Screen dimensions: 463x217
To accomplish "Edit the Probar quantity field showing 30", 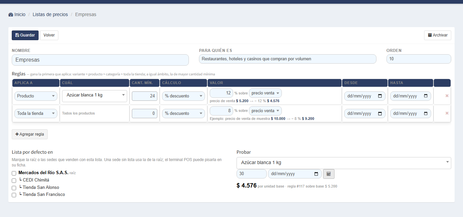I will click(x=252, y=174).
